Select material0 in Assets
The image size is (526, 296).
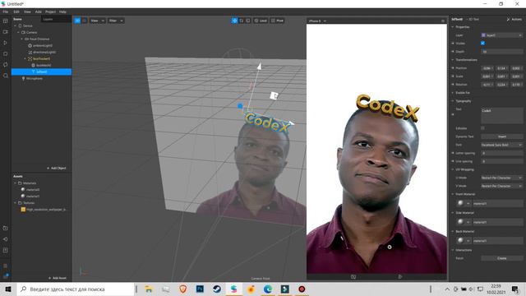pos(33,190)
